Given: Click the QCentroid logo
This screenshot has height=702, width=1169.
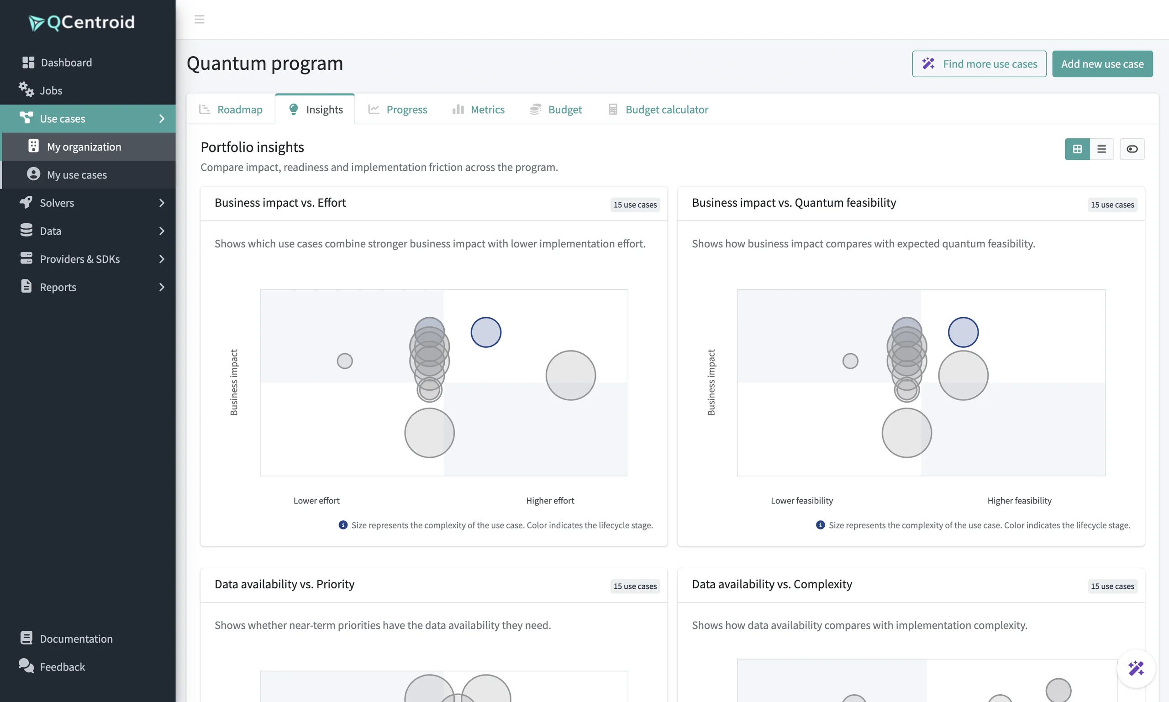Looking at the screenshot, I should (81, 22).
